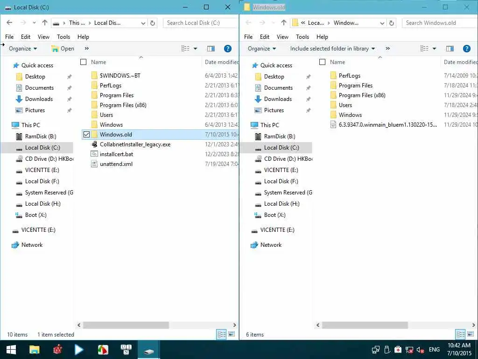Expand Include selected folder in library dropdown
The image size is (478, 359).
(x=332, y=49)
